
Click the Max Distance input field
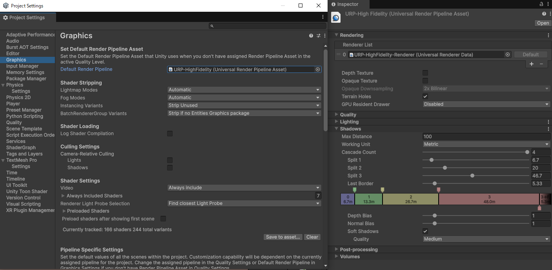(486, 137)
